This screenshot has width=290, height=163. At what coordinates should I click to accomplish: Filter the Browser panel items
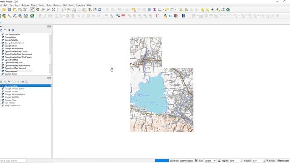tap(5, 30)
